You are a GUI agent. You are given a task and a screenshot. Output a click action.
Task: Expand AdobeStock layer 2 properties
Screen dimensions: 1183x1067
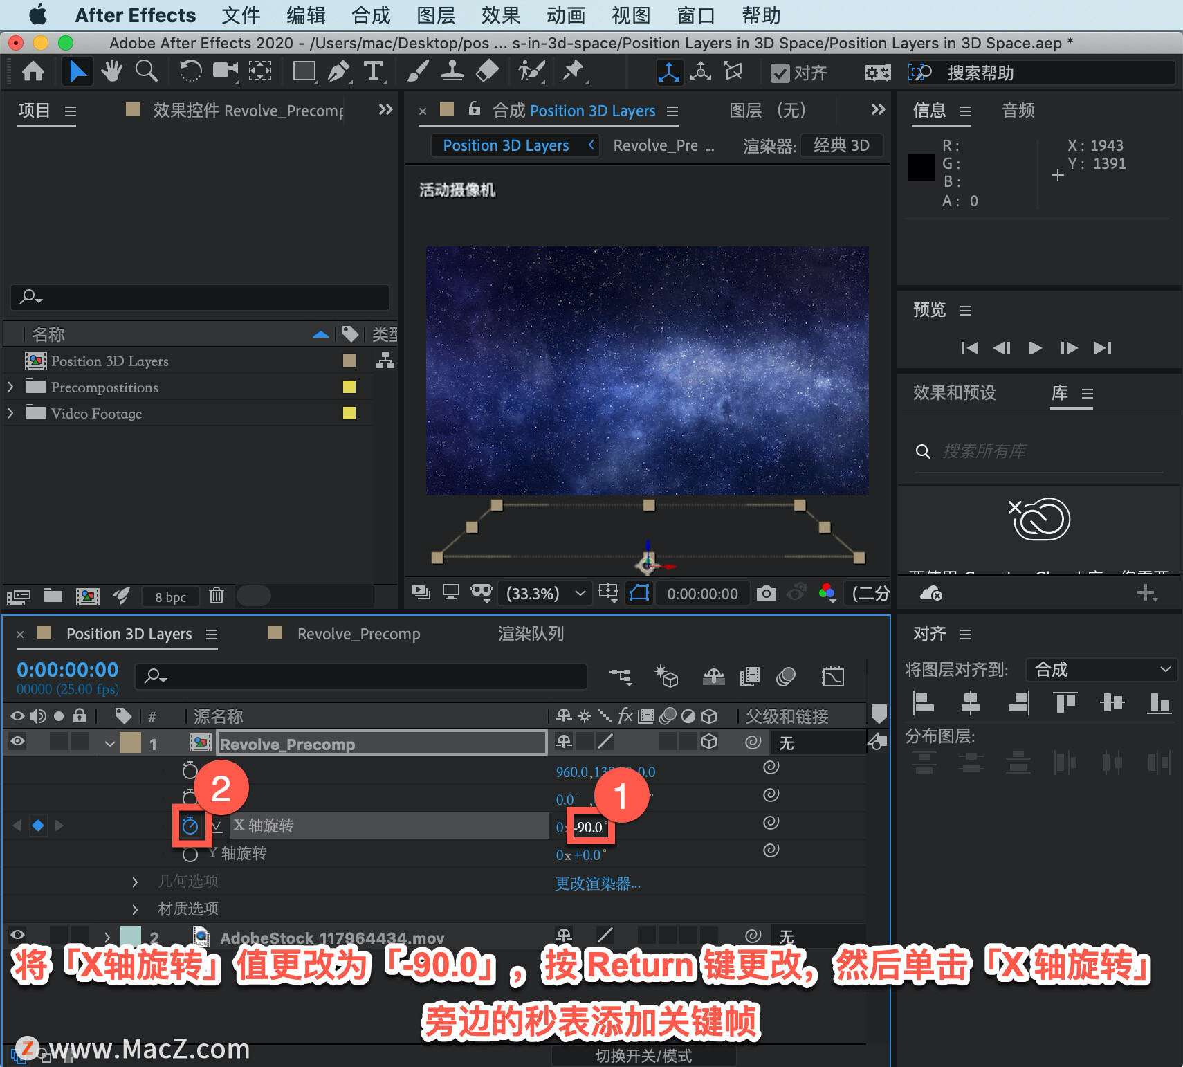click(x=107, y=936)
